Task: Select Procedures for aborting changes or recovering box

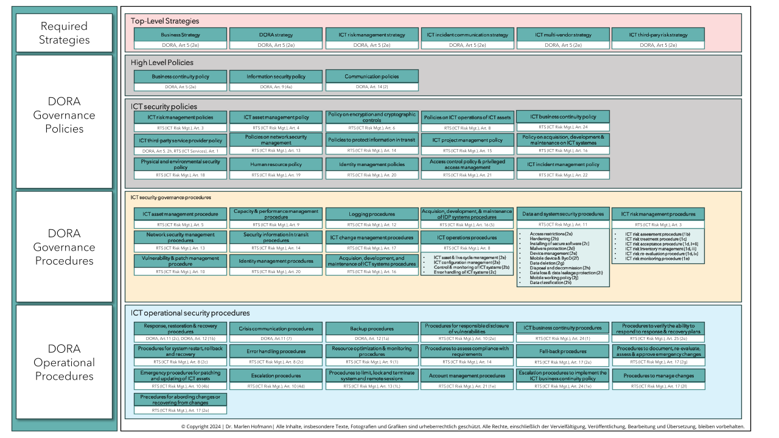Action: tap(180, 400)
